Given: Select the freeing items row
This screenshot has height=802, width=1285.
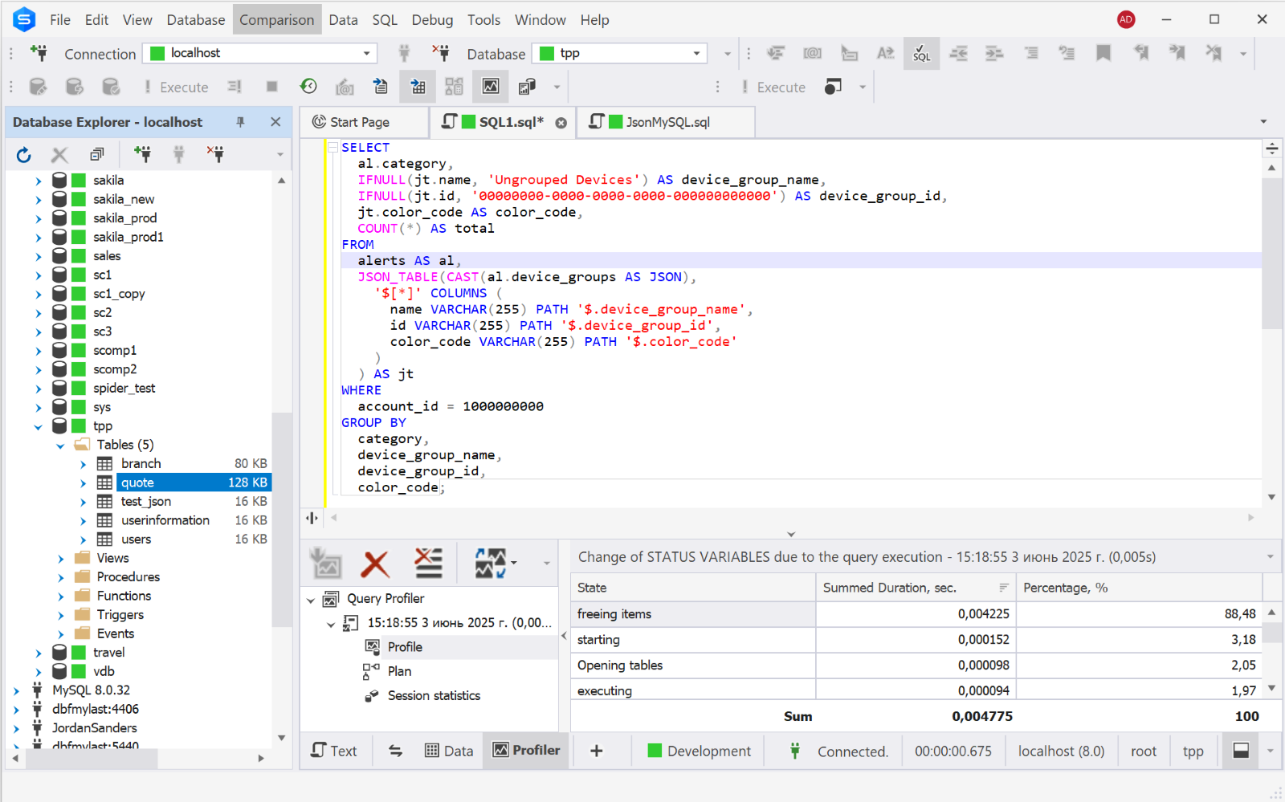Looking at the screenshot, I should [x=916, y=614].
